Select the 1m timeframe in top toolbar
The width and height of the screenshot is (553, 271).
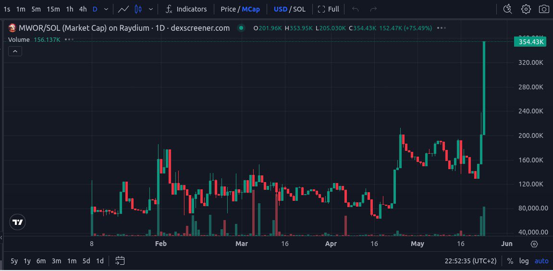pos(21,9)
